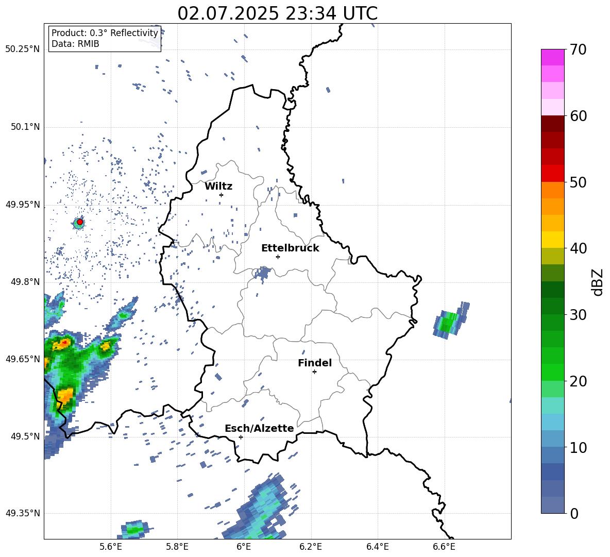Click the colorbar tick label 50

point(578,182)
